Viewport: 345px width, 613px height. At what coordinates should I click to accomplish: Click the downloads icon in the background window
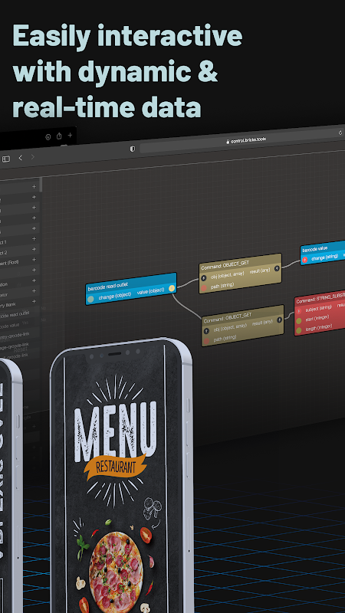coord(48,136)
